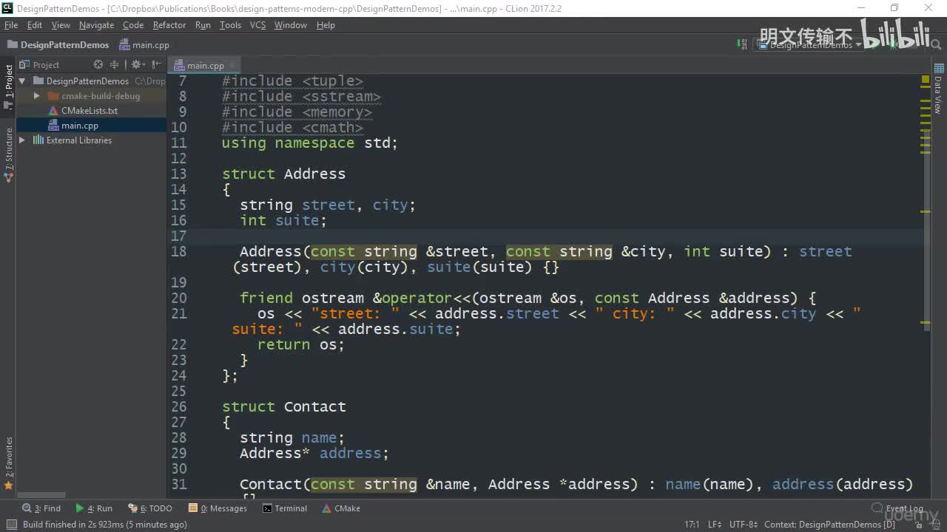947x532 pixels.
Task: Open the File menu
Action: 11,25
